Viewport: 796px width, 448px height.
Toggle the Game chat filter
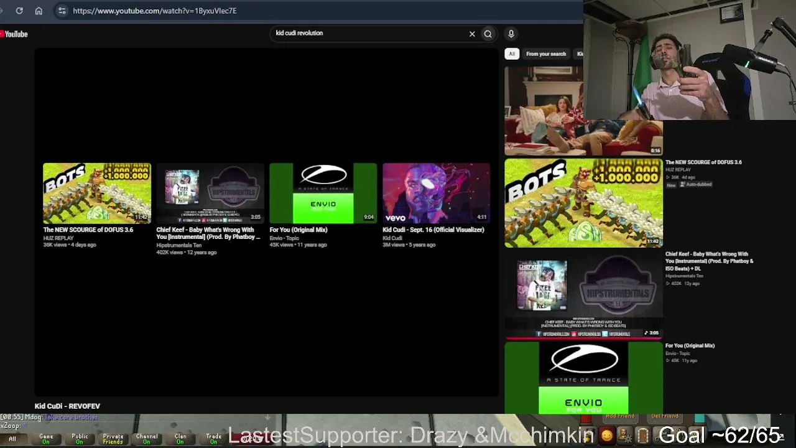46,439
